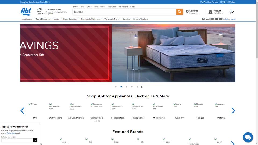Go to Returns/Displays page

(140, 19)
